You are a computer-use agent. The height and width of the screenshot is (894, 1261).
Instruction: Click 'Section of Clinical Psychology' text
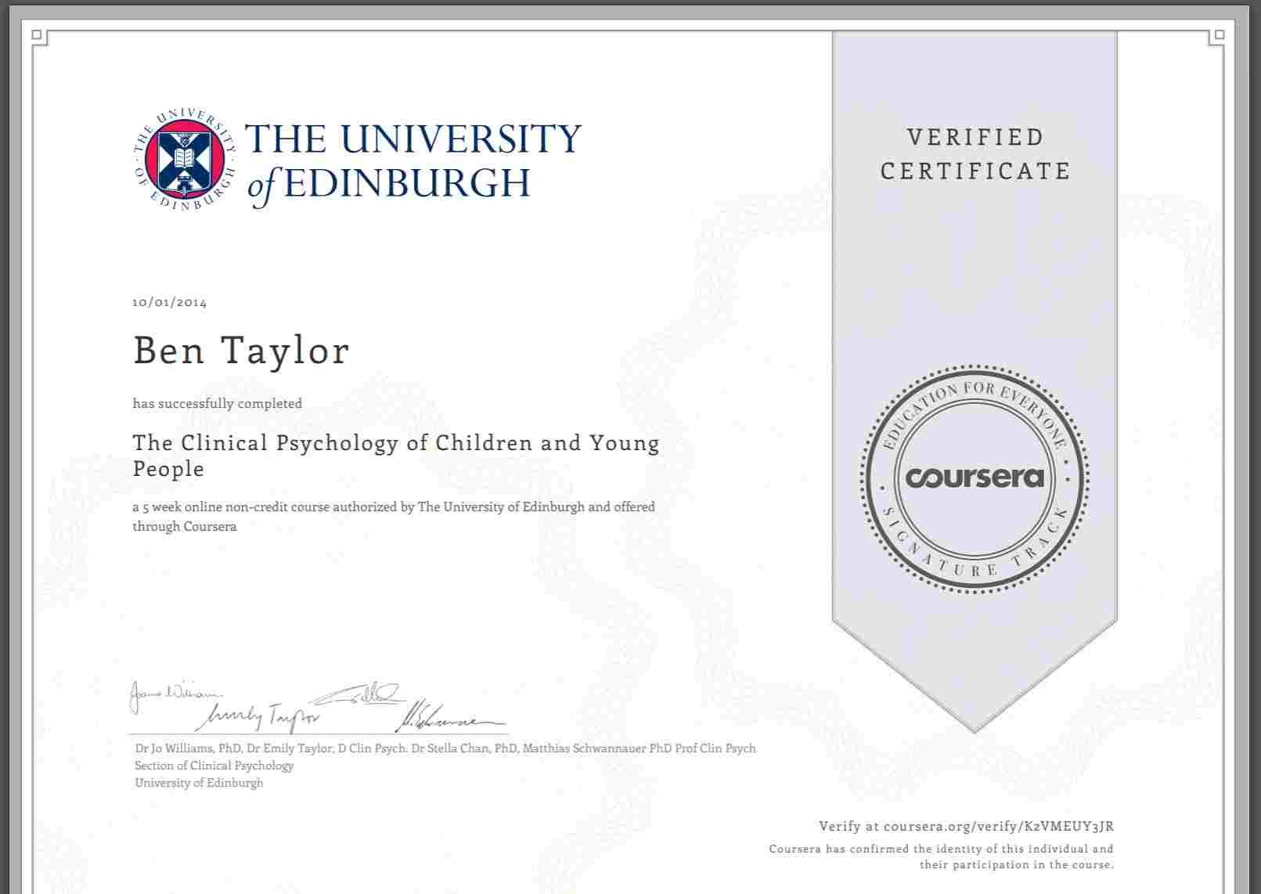point(214,766)
